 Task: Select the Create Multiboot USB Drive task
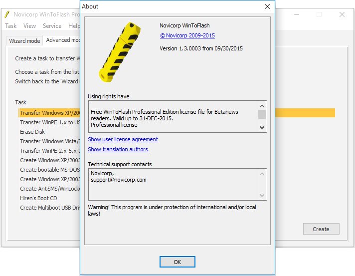tap(49, 208)
